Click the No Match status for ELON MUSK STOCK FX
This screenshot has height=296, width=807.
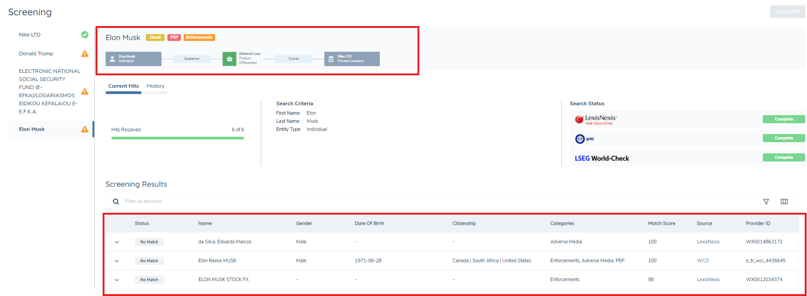(x=149, y=280)
